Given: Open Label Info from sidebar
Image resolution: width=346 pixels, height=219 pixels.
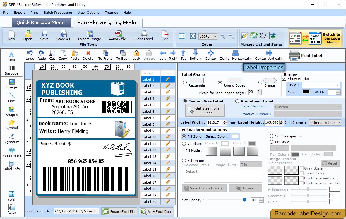Looking at the screenshot, I should (x=11, y=166).
